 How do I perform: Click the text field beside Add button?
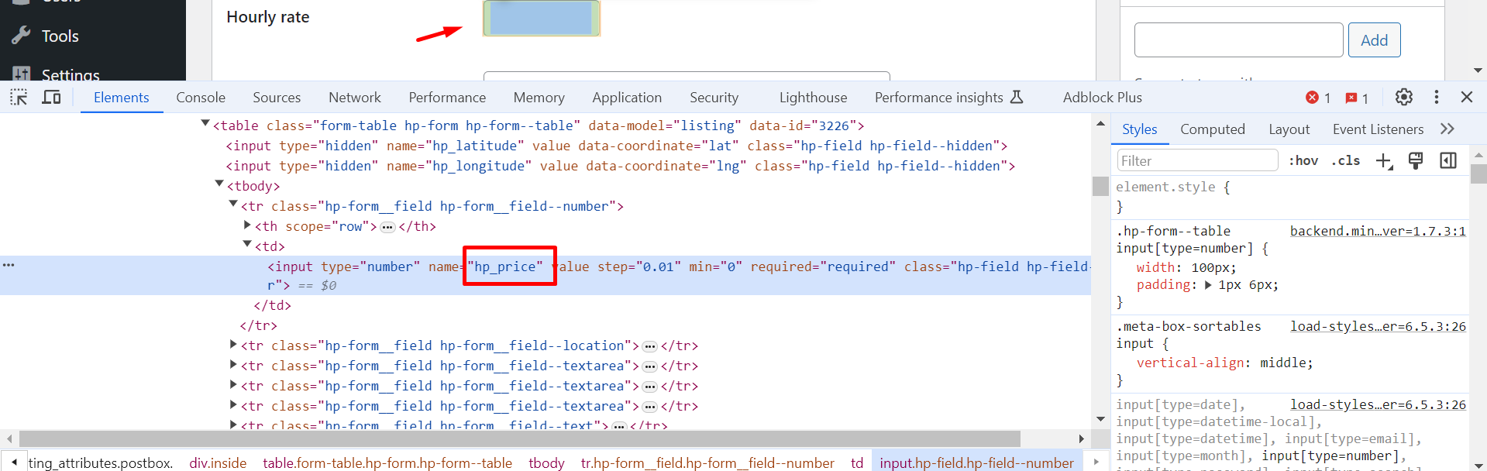point(1238,40)
